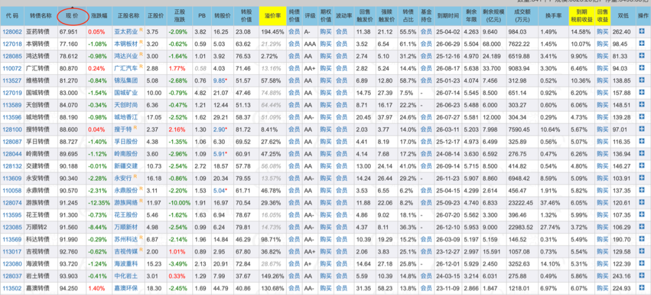Click the plus icon in 科达转债 row
The width and height of the screenshot is (651, 295).
tap(642, 239)
